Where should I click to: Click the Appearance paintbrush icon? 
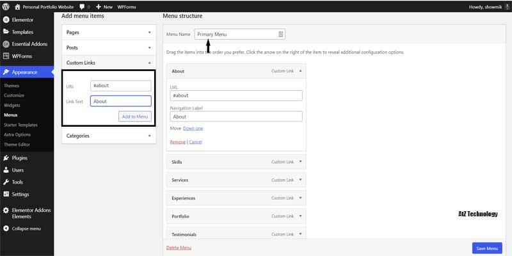pyautogui.click(x=6, y=72)
